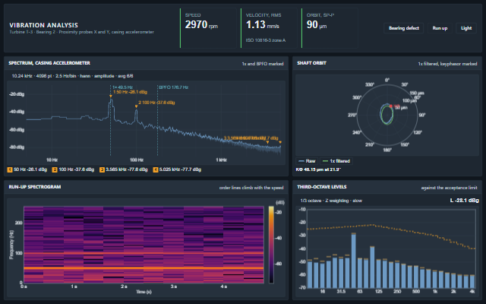Click the Shaft Orbit panel heading

(311, 63)
